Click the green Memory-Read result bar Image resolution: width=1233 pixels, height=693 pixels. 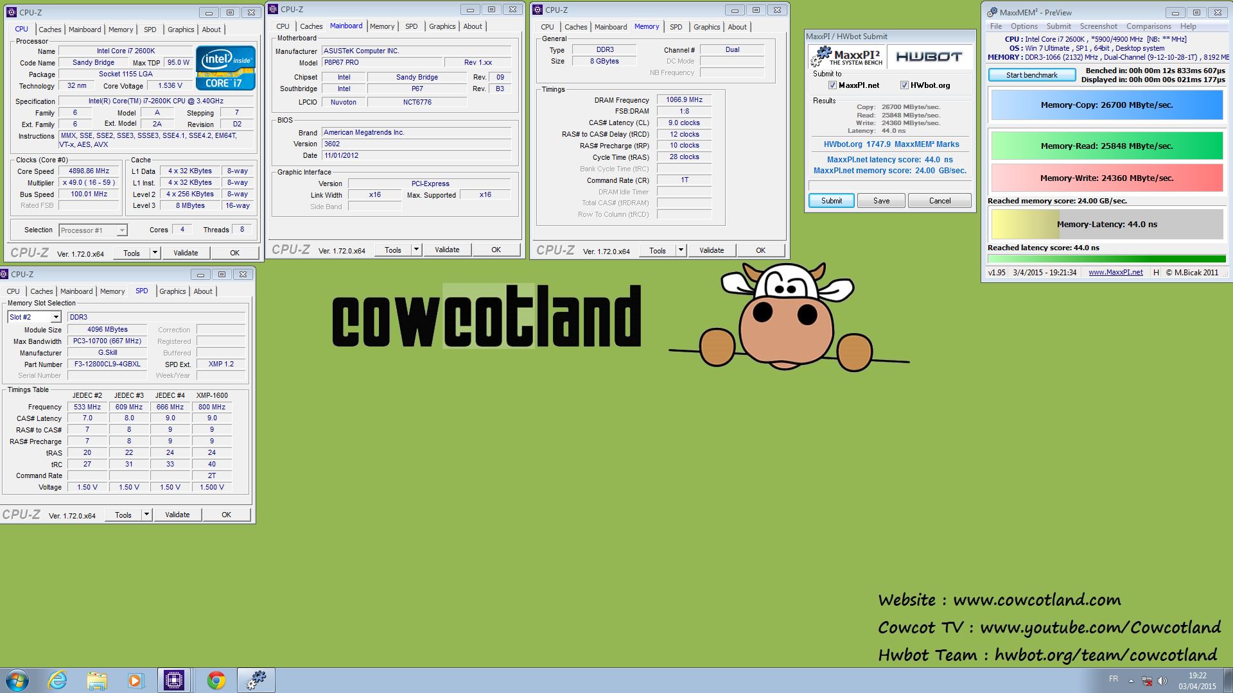(x=1106, y=146)
